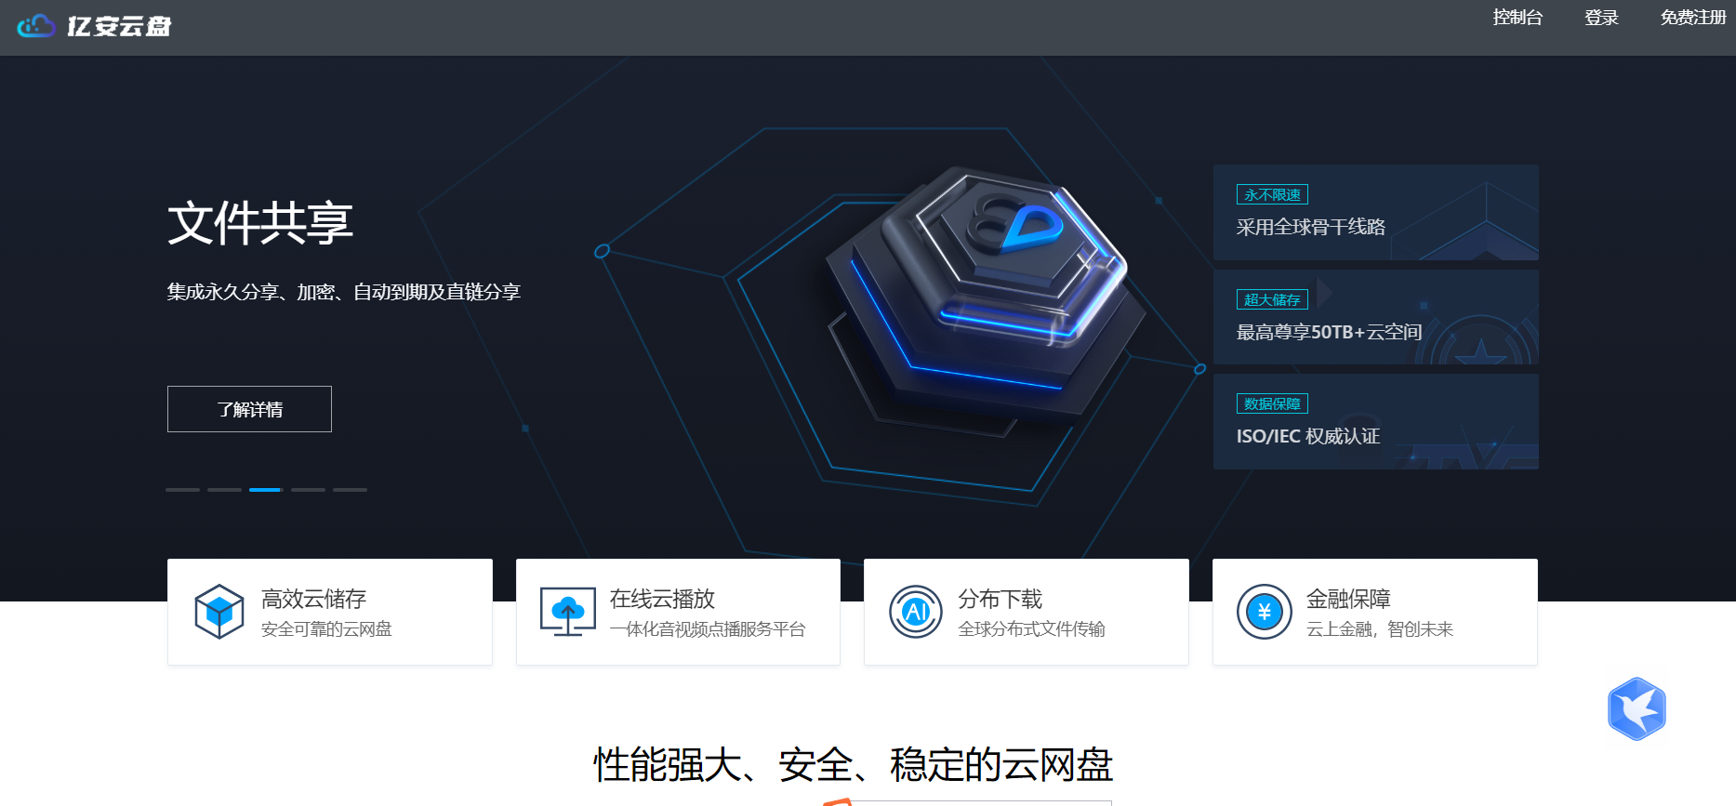This screenshot has width=1736, height=806.
Task: Switch to the first carousel slide indicator
Action: [x=182, y=490]
